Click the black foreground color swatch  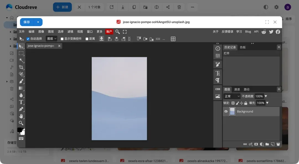[20, 130]
